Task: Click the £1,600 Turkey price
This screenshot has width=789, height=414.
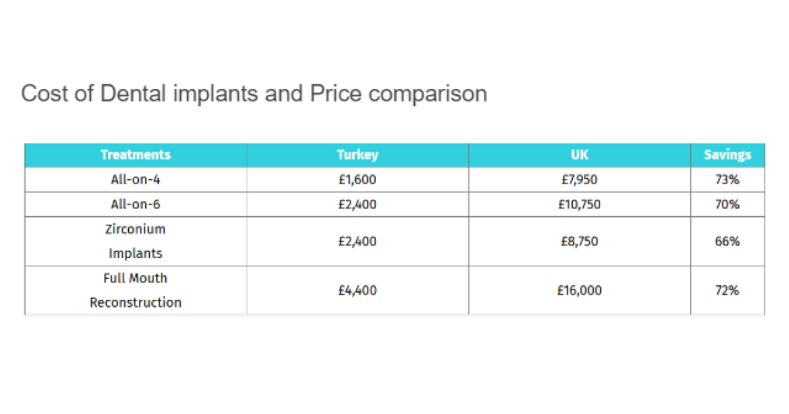Action: 358,179
